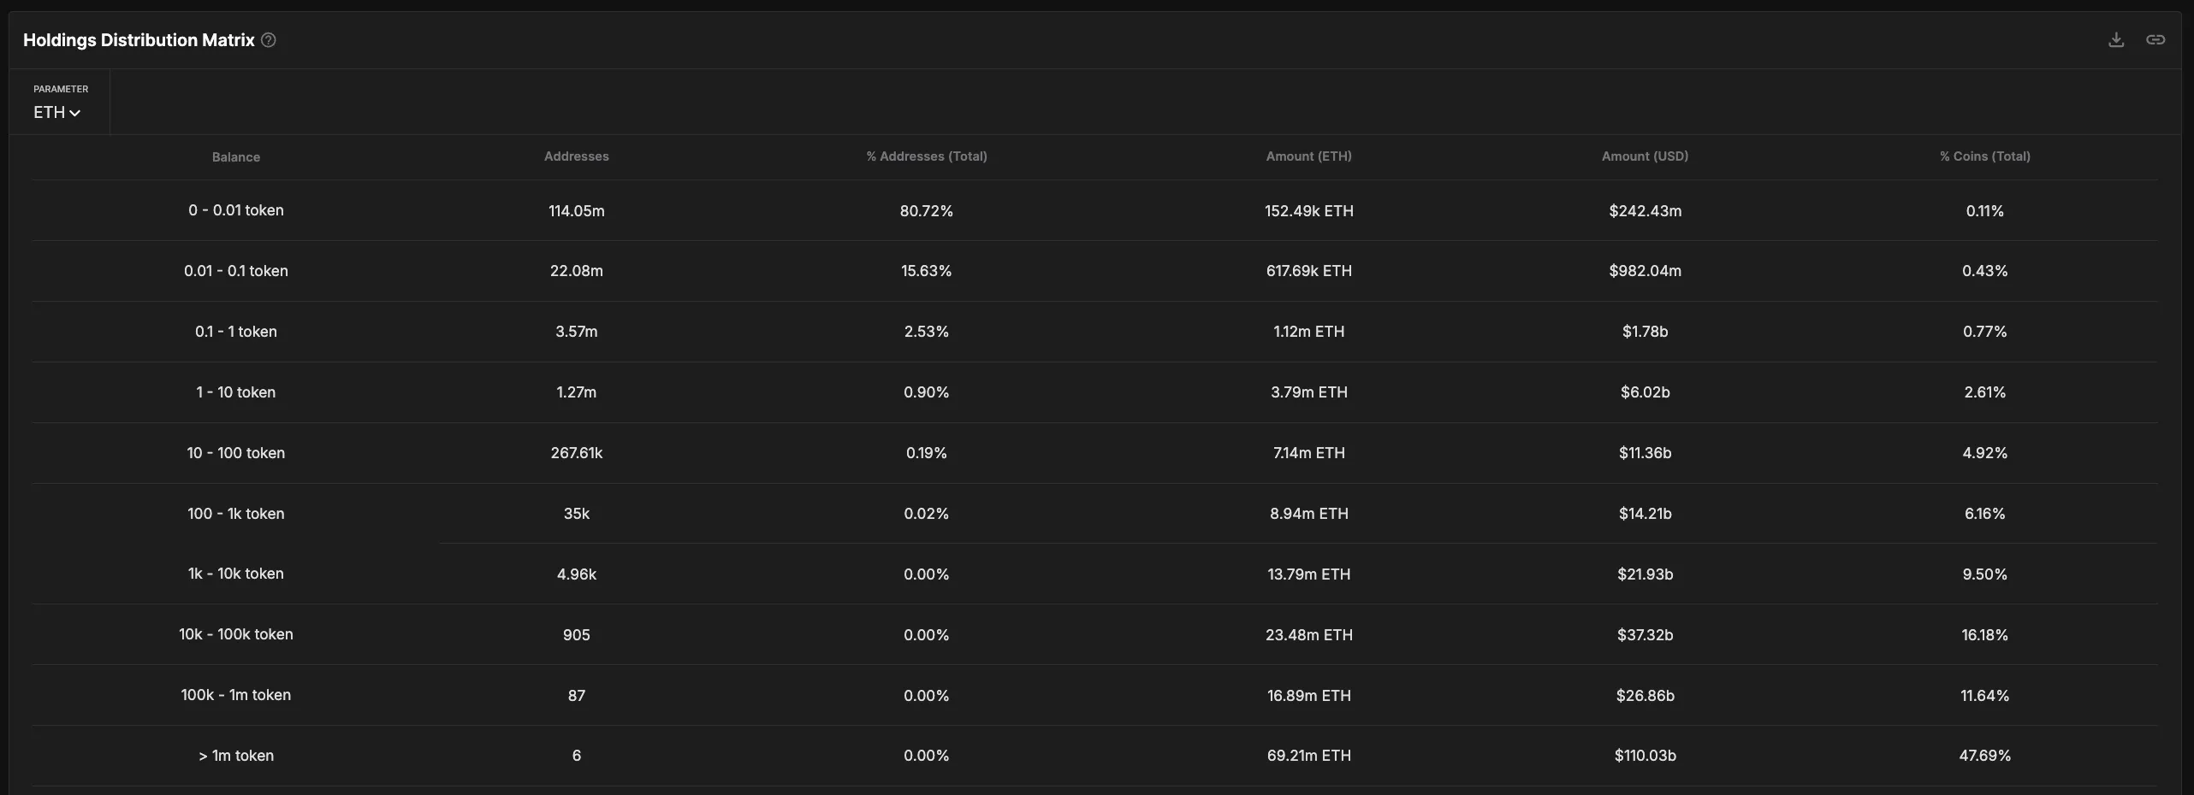Click the 1 - 10 token balance row
This screenshot has height=795, width=2194.
coord(236,392)
